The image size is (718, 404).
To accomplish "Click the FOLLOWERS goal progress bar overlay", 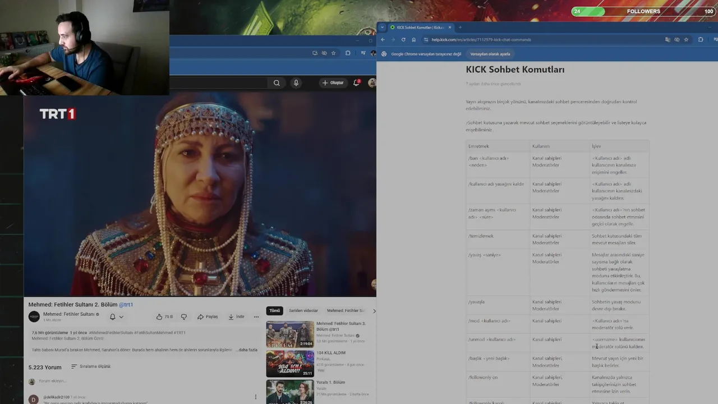I will (x=643, y=11).
